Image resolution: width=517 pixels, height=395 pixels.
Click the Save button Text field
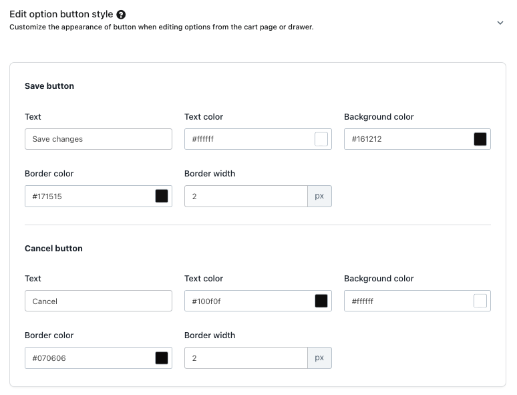pos(98,139)
